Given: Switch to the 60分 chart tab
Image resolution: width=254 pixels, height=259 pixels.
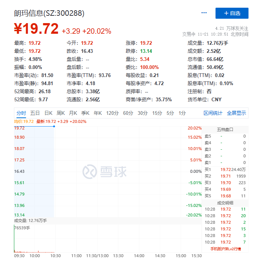Looking at the screenshot, I should pyautogui.click(x=128, y=113).
